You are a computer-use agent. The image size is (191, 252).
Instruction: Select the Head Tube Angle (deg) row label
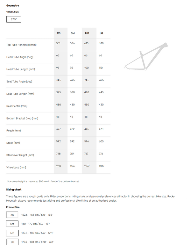pyautogui.click(x=20, y=57)
